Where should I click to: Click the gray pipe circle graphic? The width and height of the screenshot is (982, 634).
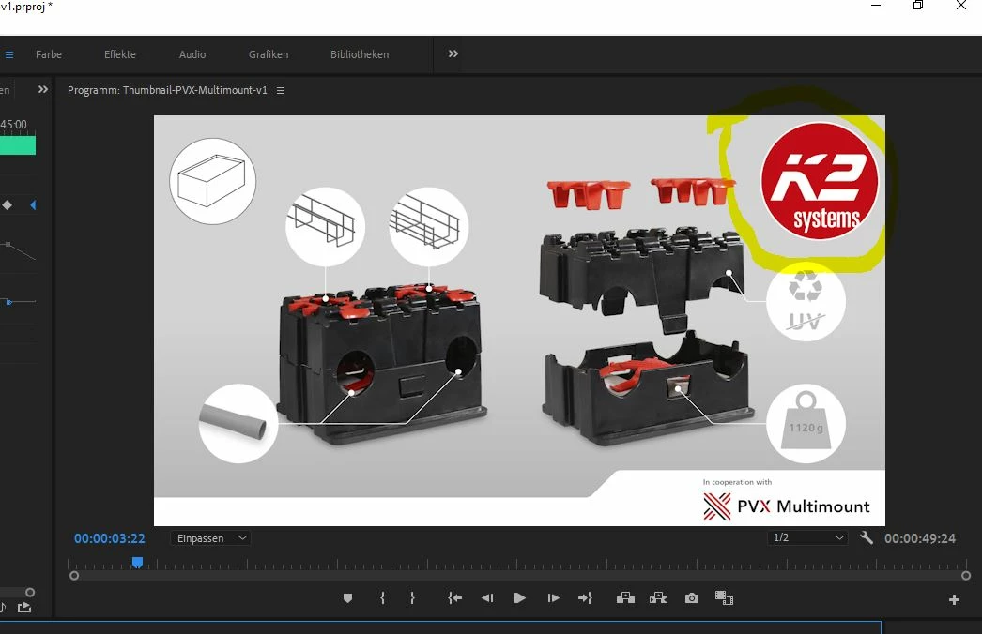pyautogui.click(x=238, y=424)
